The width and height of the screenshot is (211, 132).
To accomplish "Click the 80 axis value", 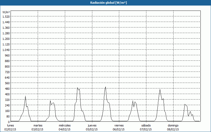I will coord(8,116).
